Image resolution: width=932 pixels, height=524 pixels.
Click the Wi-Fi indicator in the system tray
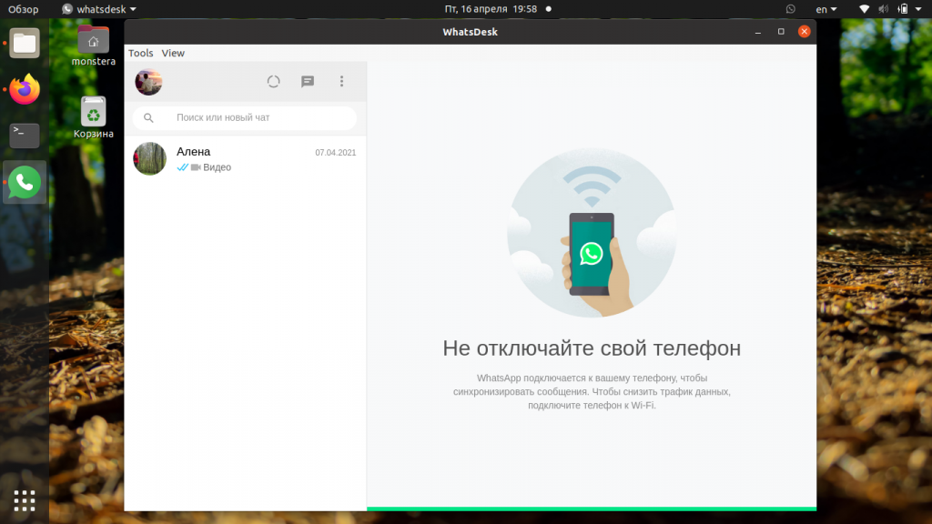tap(863, 9)
